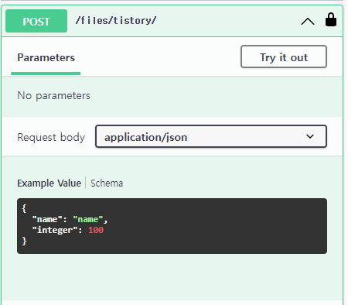This screenshot has height=305, width=348.
Task: Click the "name" string value in example
Action: (88, 219)
